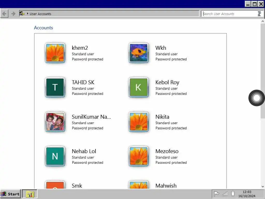265x199 pixels.
Task: Open the Start menu
Action: click(10, 194)
